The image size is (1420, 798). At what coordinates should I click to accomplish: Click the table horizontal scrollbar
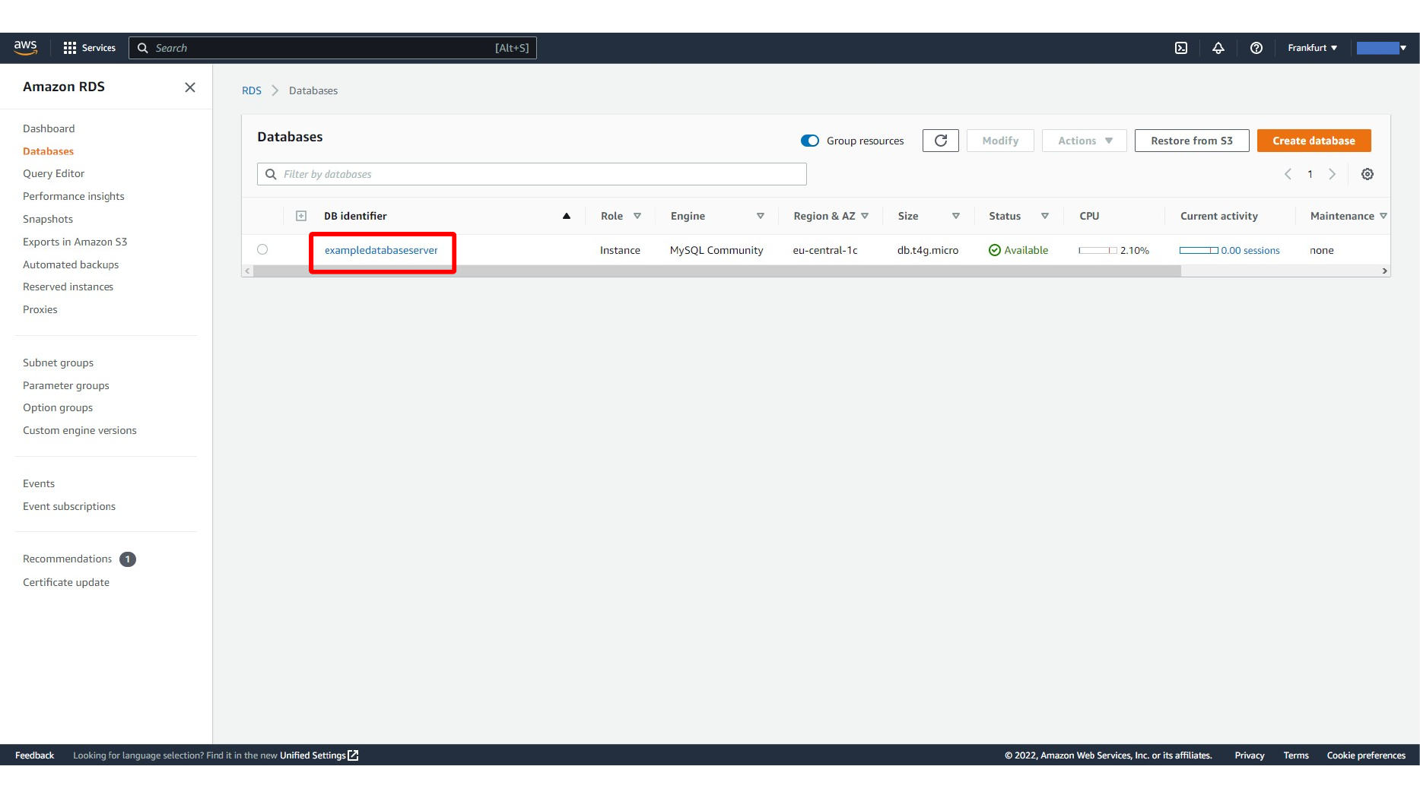coord(716,271)
